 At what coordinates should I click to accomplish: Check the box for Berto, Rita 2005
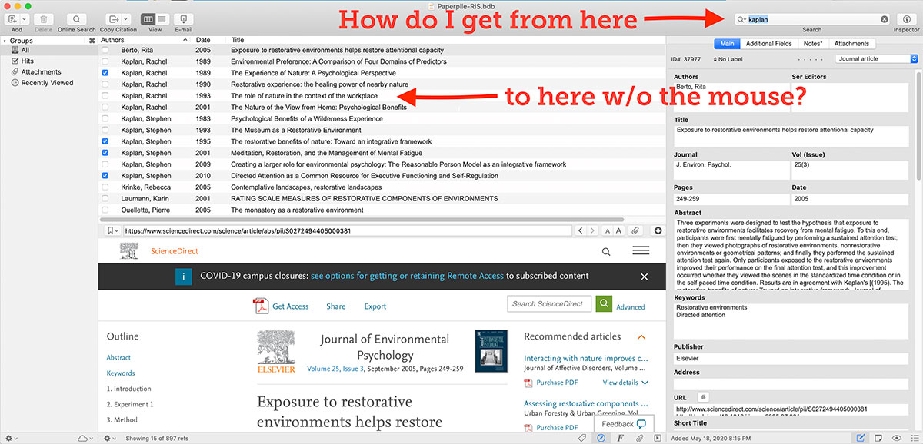(105, 50)
